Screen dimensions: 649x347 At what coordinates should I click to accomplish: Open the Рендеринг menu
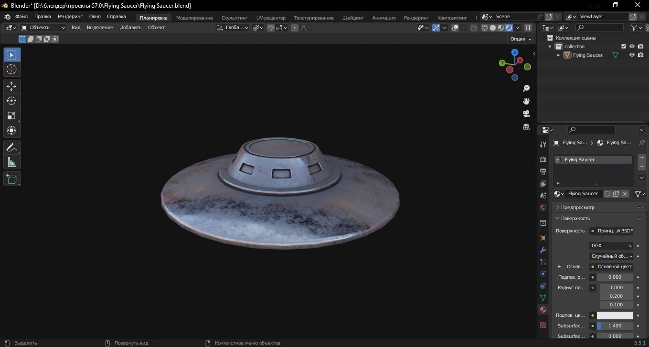[70, 16]
